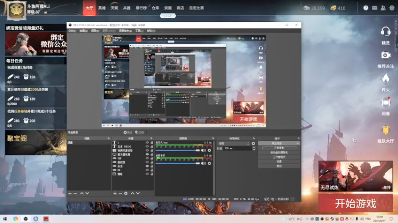The width and height of the screenshot is (398, 223).
Task: Open the OBS 文件 menu
Action: point(72,31)
